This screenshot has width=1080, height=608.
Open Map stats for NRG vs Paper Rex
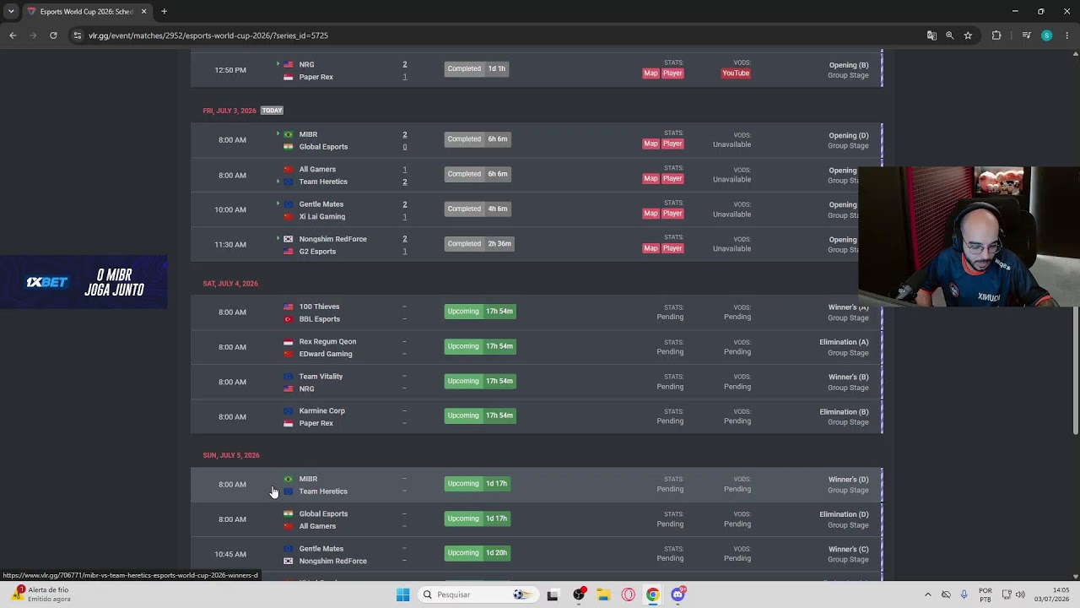pos(651,73)
